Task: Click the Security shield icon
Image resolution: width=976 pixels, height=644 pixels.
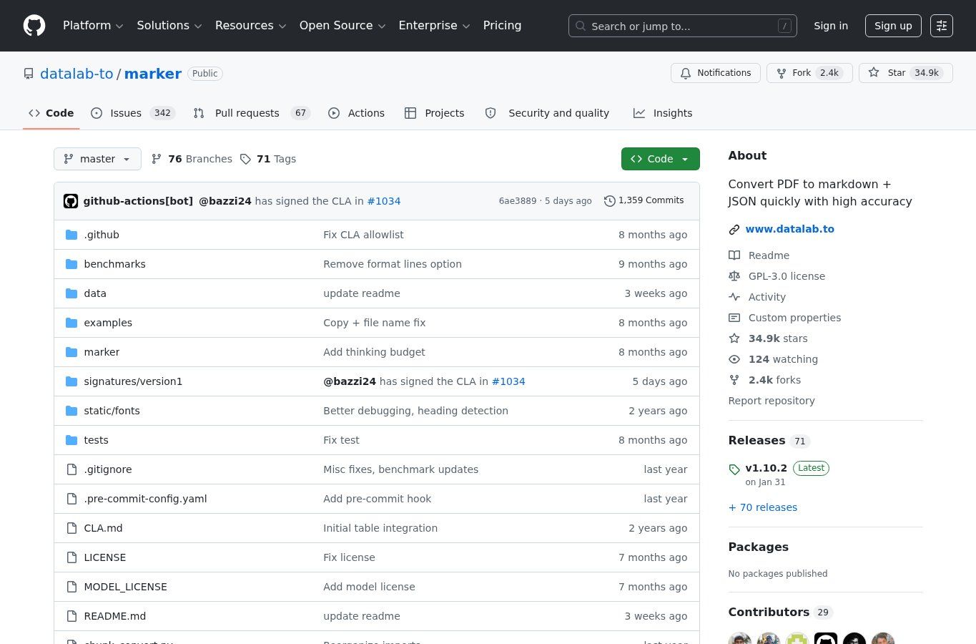Action: pos(491,113)
